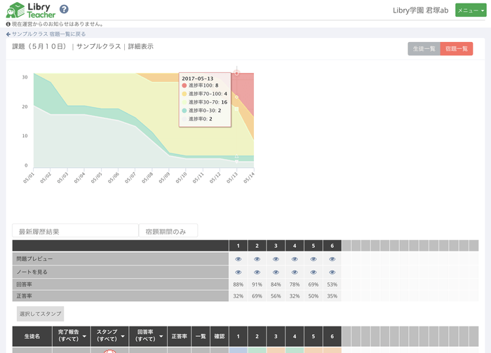Select the 宿題期間のみ toggle option
The height and width of the screenshot is (353, 491).
tap(168, 231)
